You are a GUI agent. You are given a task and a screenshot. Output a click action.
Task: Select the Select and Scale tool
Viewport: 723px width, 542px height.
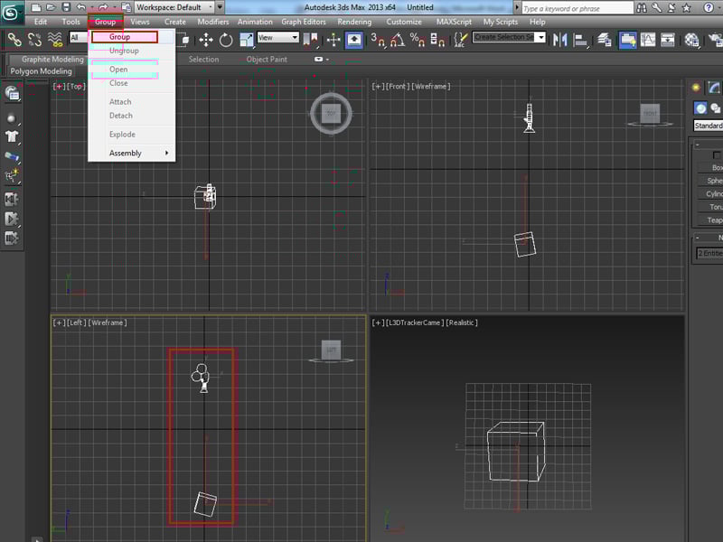coord(247,40)
